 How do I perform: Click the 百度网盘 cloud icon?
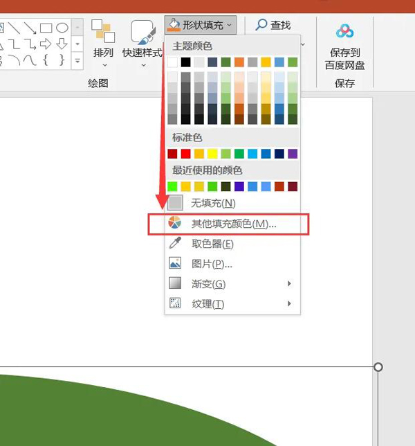click(x=345, y=32)
